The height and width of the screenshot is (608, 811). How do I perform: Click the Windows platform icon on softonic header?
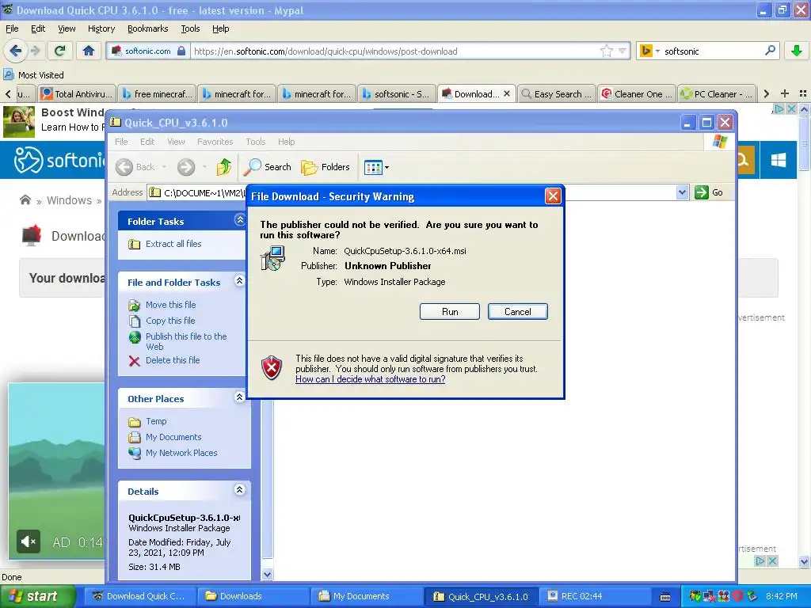tap(779, 160)
